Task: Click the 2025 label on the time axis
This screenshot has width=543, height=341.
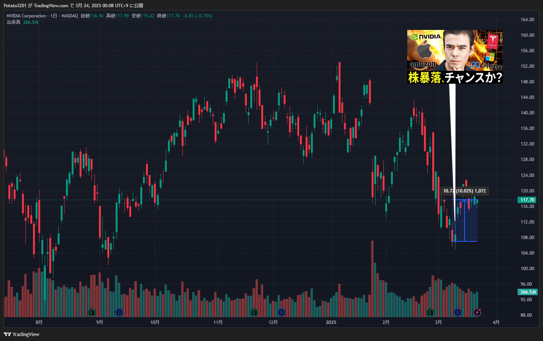Action: tap(331, 322)
